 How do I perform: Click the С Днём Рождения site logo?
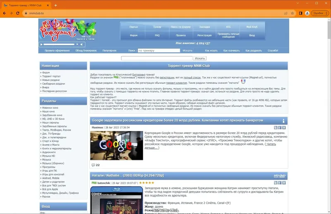click(67, 30)
